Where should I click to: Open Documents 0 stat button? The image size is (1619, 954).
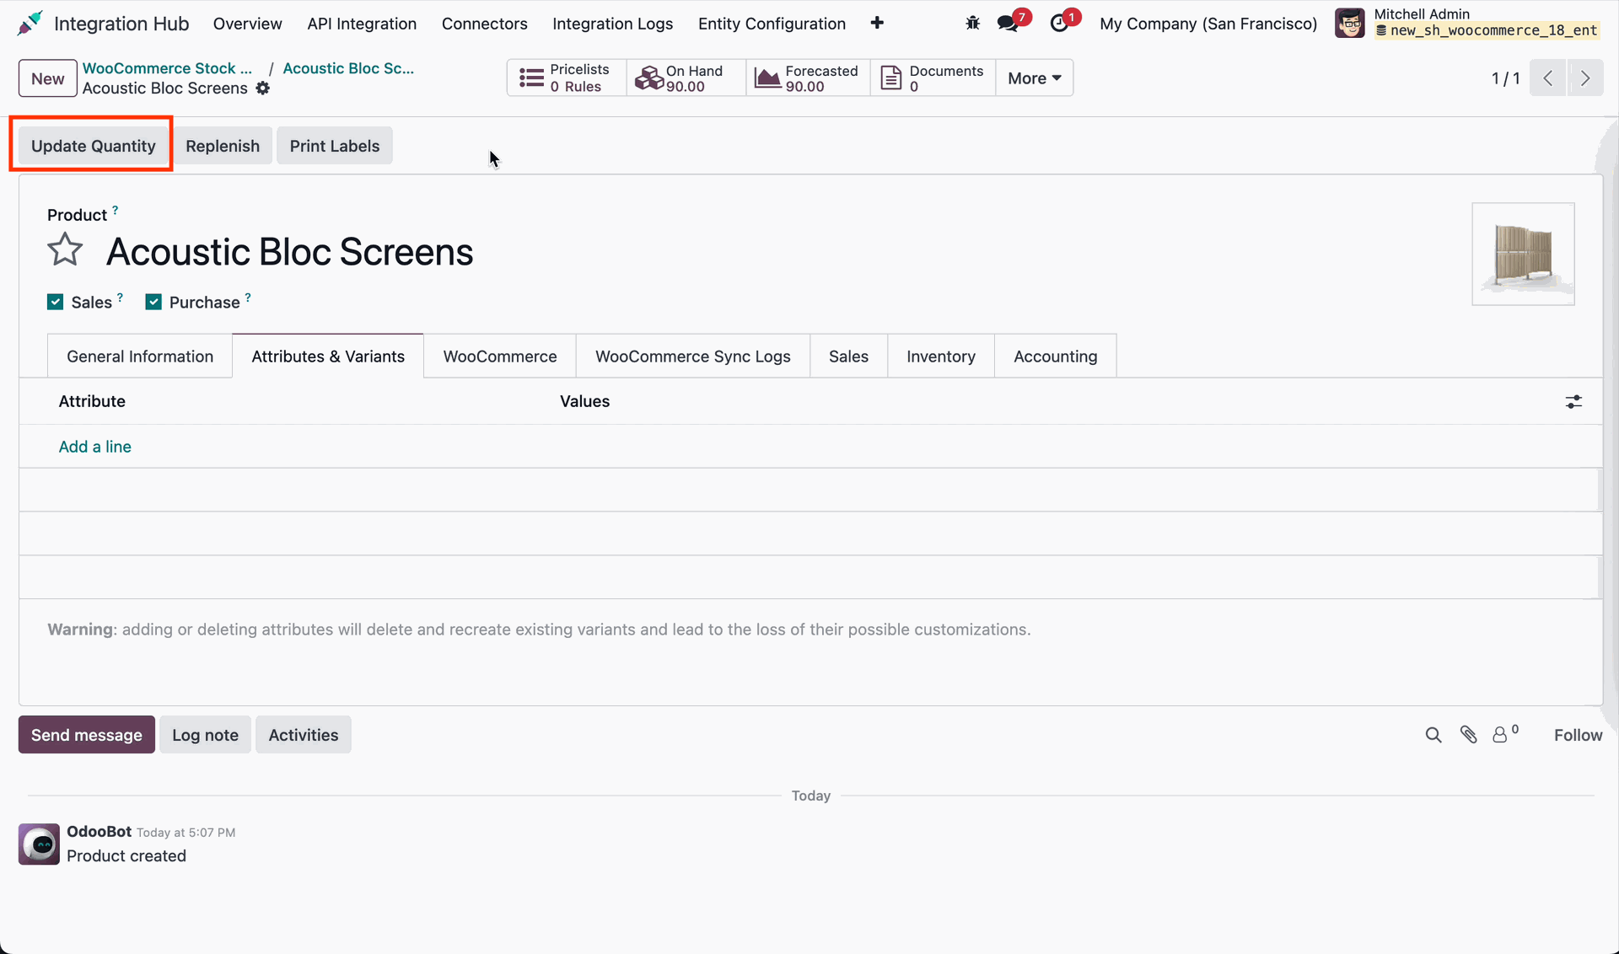click(x=933, y=78)
